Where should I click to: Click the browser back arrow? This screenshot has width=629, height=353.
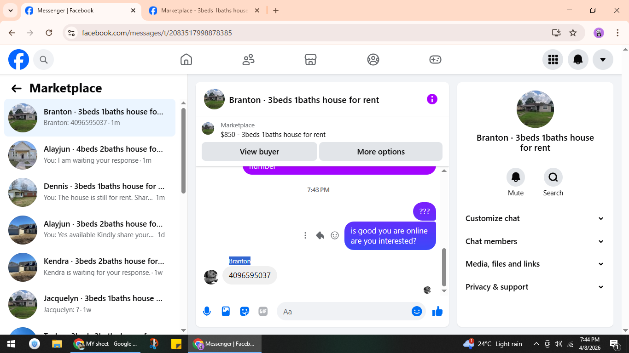pyautogui.click(x=12, y=33)
